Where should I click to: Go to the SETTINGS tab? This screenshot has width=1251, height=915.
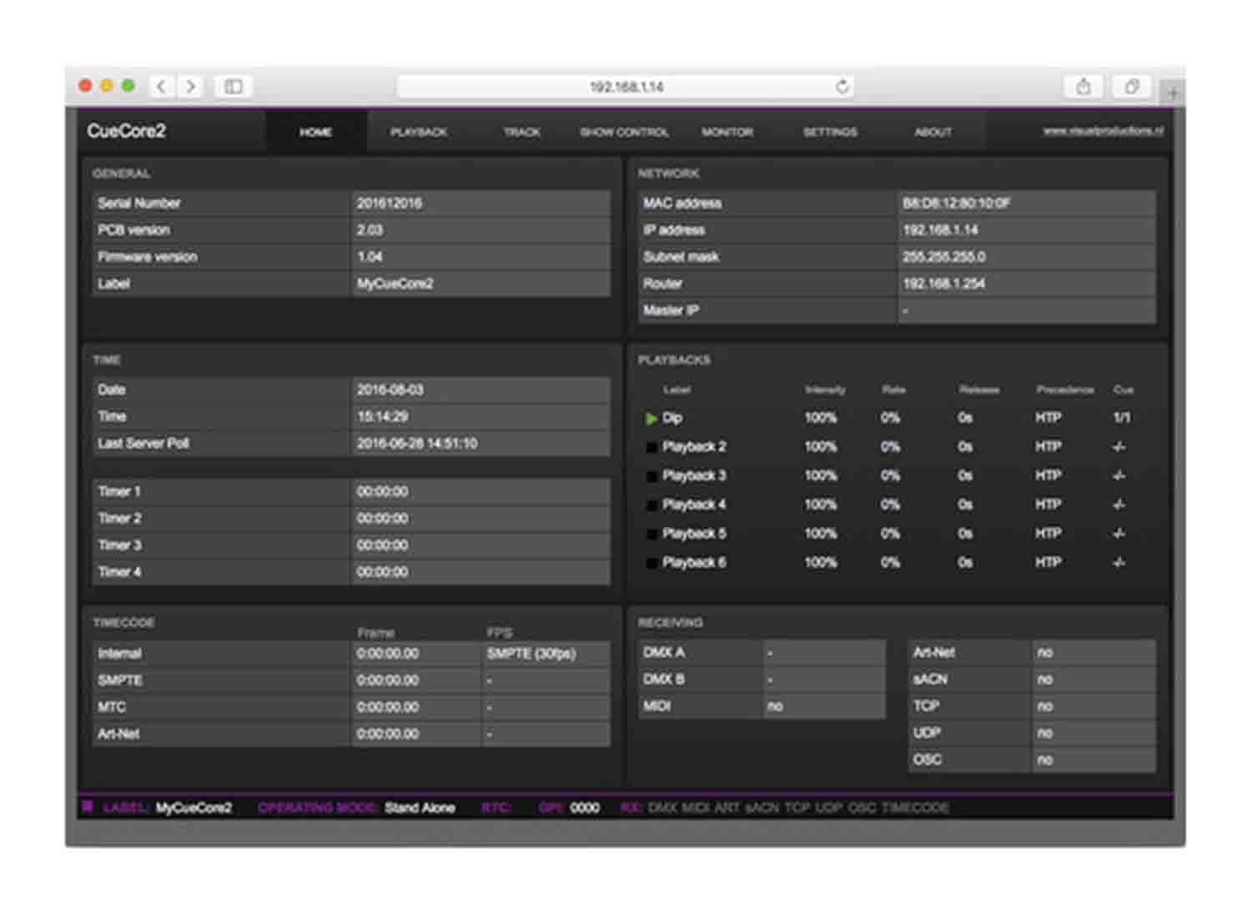click(x=830, y=132)
